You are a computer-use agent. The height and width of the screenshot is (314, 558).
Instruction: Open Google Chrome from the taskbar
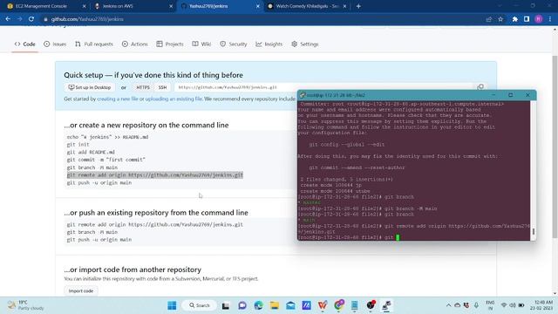(339, 305)
